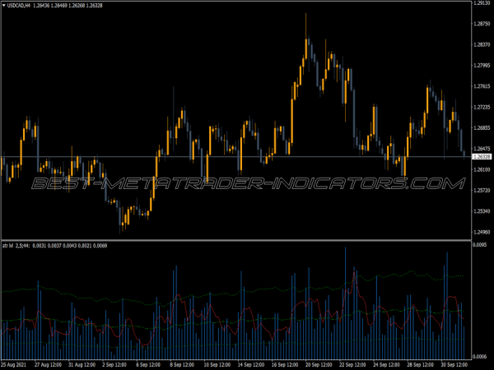Viewport: 494px width, 370px height.
Task: Click the chart dropdown triangle beside USDCAD,H4
Action: click(4, 6)
